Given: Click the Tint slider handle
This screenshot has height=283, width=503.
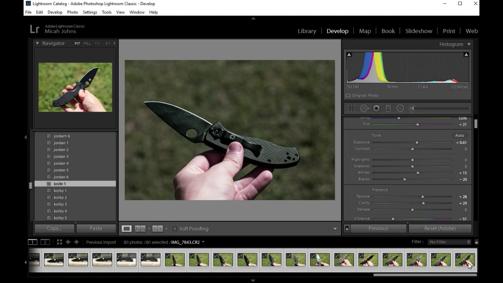Looking at the screenshot, I should (x=417, y=125).
